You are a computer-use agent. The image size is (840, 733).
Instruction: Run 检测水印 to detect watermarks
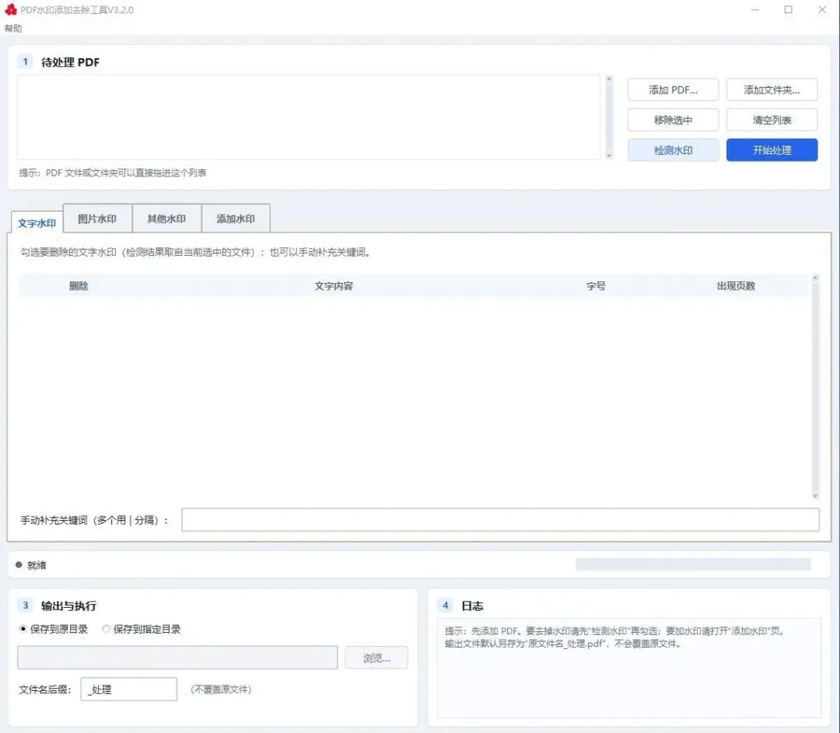point(673,151)
